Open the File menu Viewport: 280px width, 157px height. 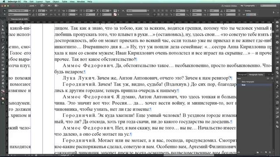[x=25, y=1]
